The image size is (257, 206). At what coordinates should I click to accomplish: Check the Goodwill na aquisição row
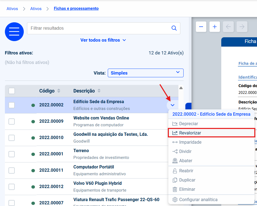coord(12,138)
